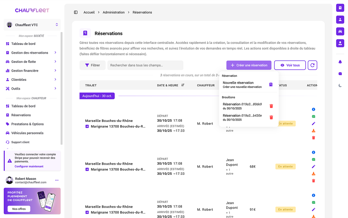
Task: Click the refresh circular arrow icon
Action: 313,65
